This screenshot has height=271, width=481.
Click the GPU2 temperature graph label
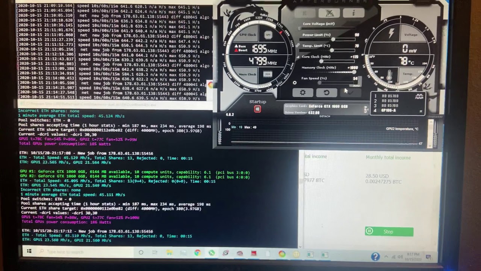tap(402, 129)
